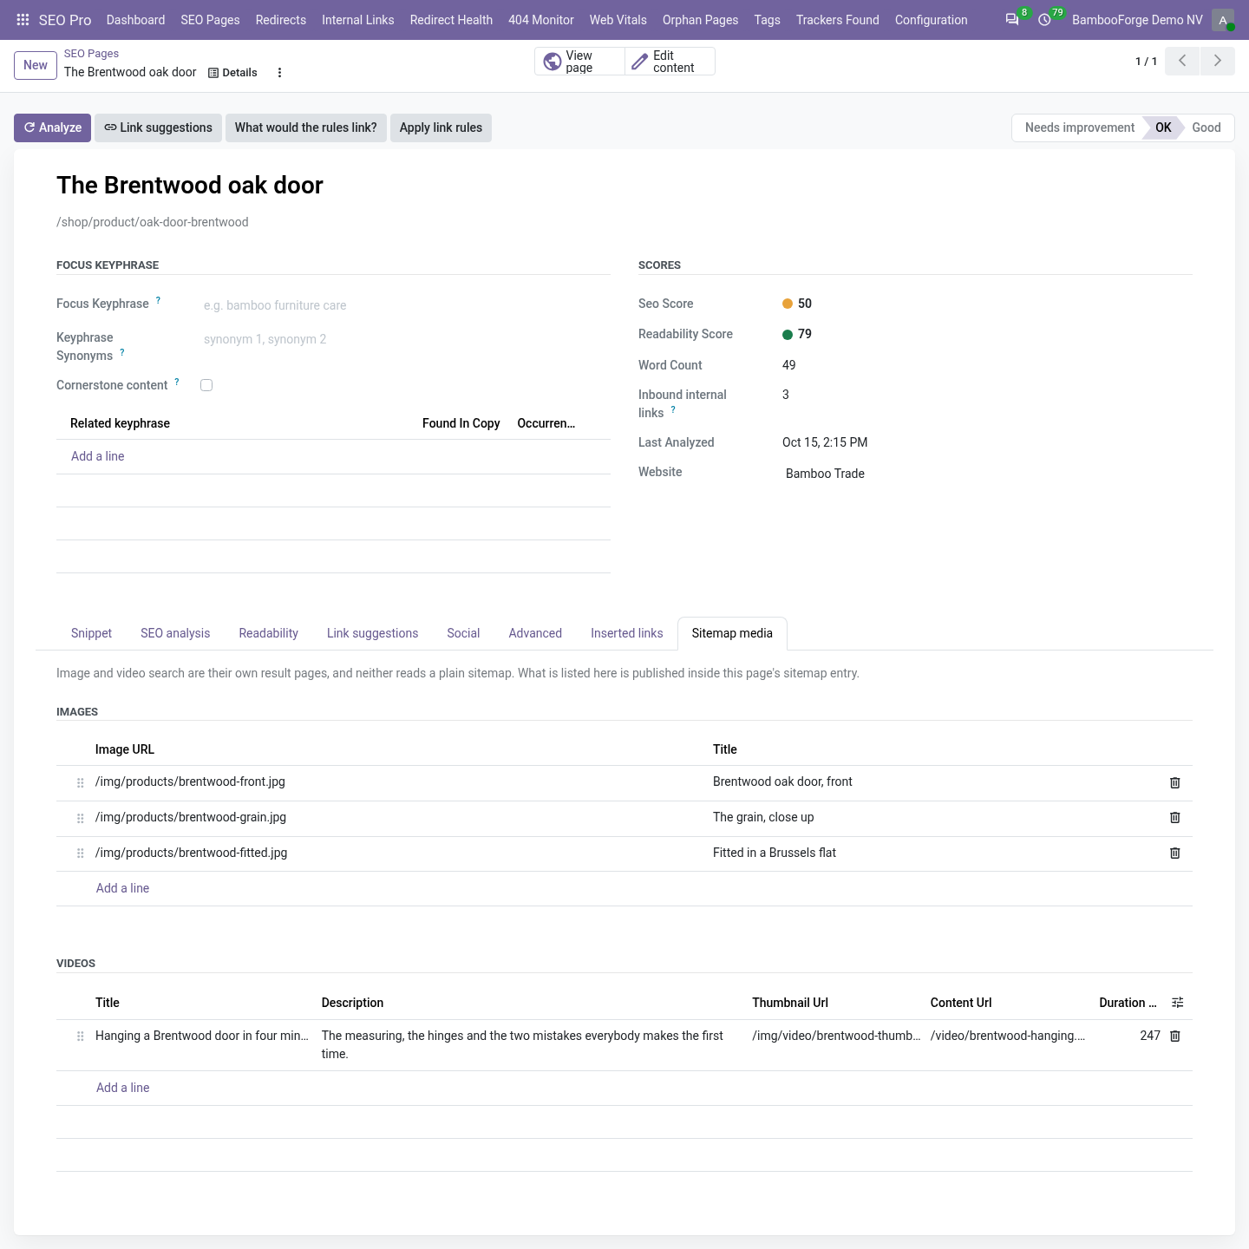Click the Analyze button

pos(52,128)
